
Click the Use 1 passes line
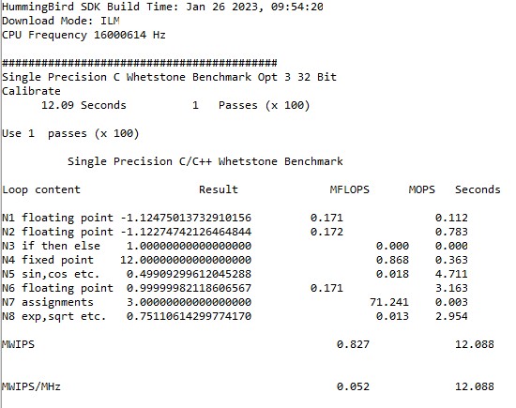(70, 133)
